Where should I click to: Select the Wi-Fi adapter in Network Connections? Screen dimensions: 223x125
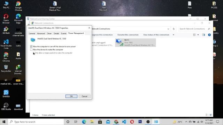(136, 42)
